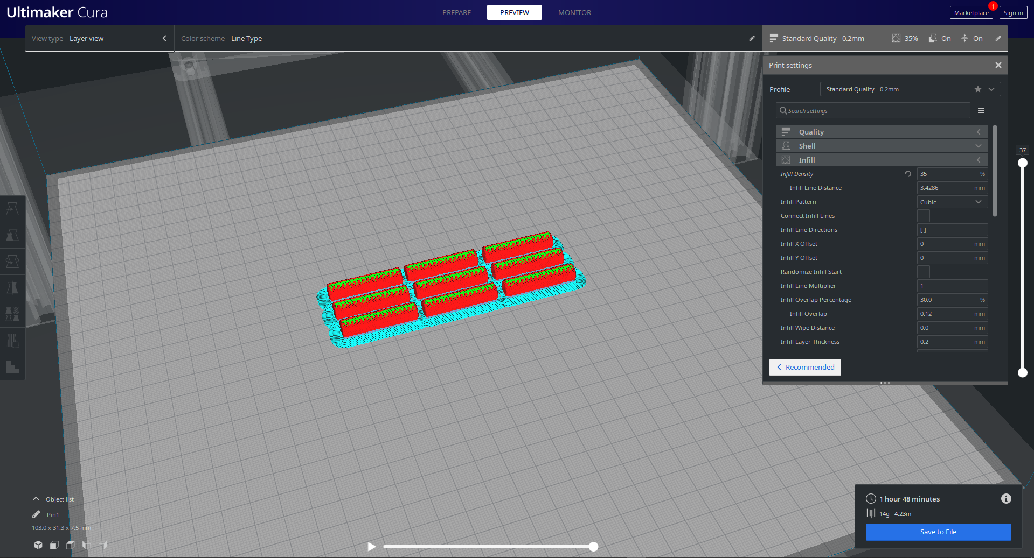Click the bottom stair-shaped tool icon
Viewport: 1034px width, 558px height.
(12, 367)
